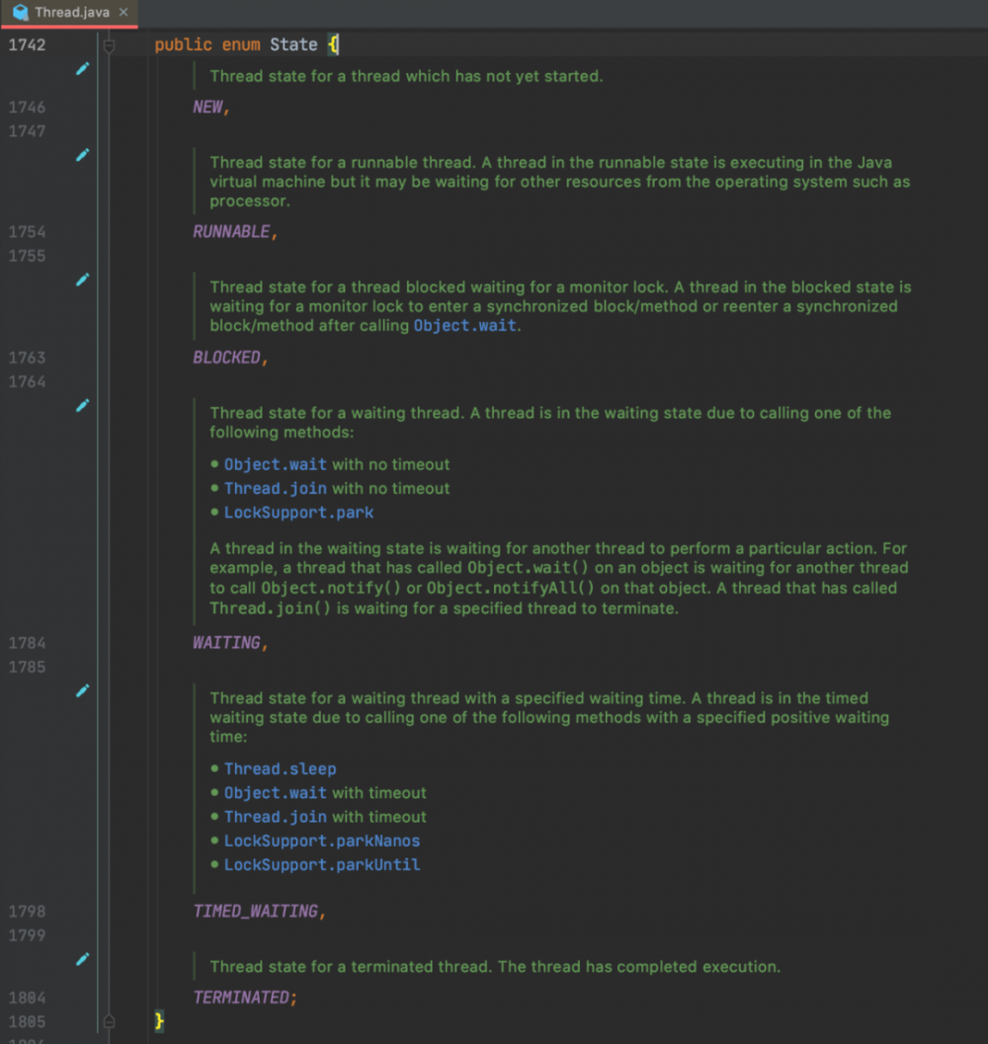Place the cursor on the TIMED_WAITING enum constant
The height and width of the screenshot is (1044, 988).
(255, 912)
